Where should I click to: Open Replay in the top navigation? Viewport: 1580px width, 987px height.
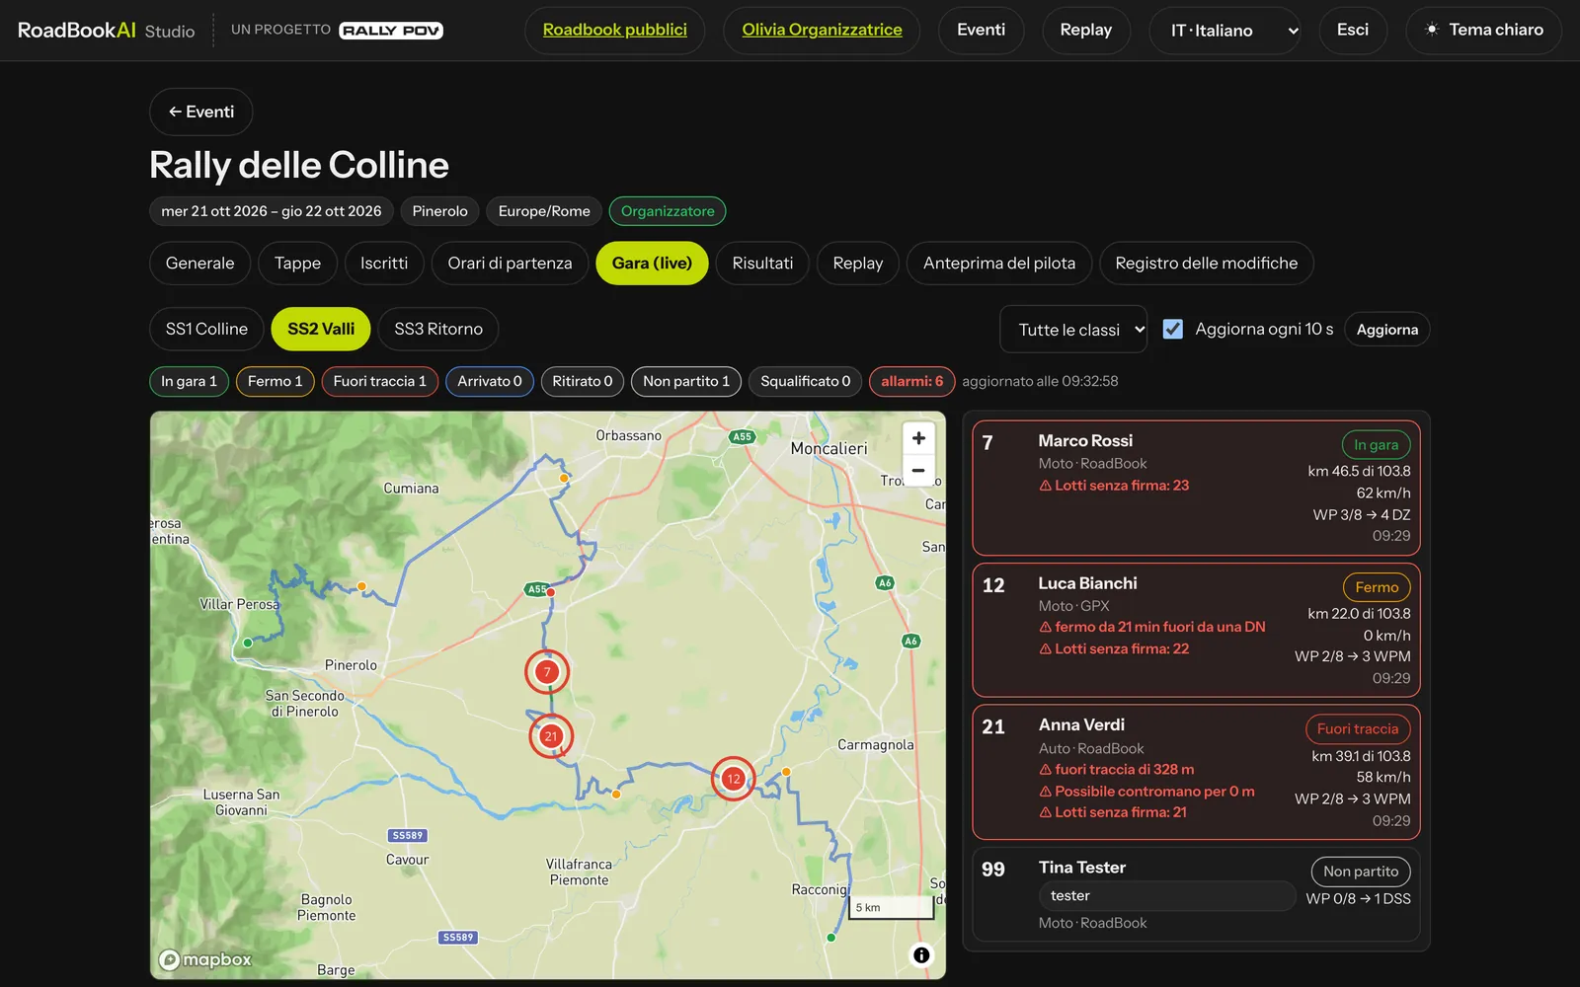pyautogui.click(x=1086, y=30)
